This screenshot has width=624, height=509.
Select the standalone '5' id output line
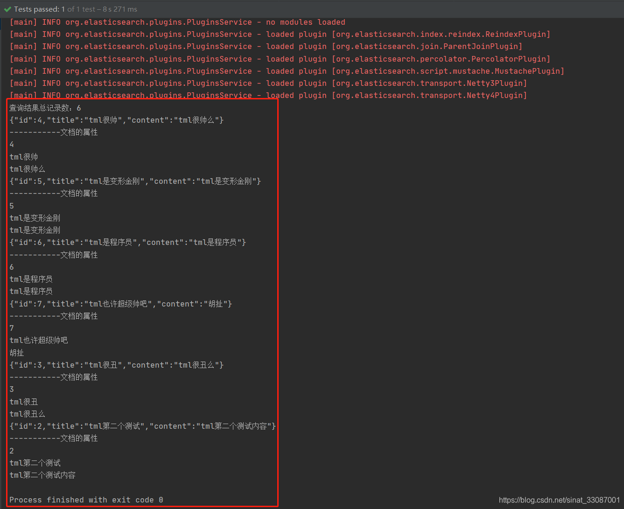coord(12,206)
